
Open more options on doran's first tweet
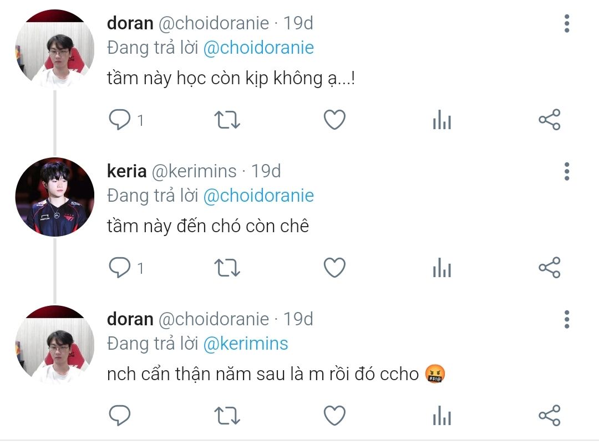click(x=566, y=24)
